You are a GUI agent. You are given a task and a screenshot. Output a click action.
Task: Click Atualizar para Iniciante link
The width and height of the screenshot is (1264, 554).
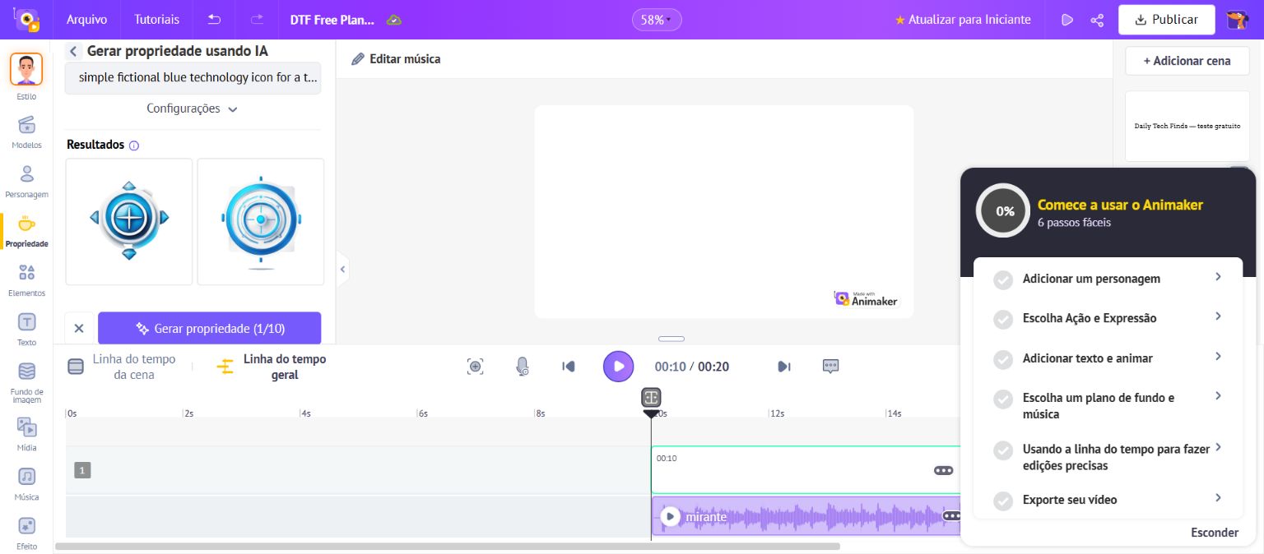[963, 20]
